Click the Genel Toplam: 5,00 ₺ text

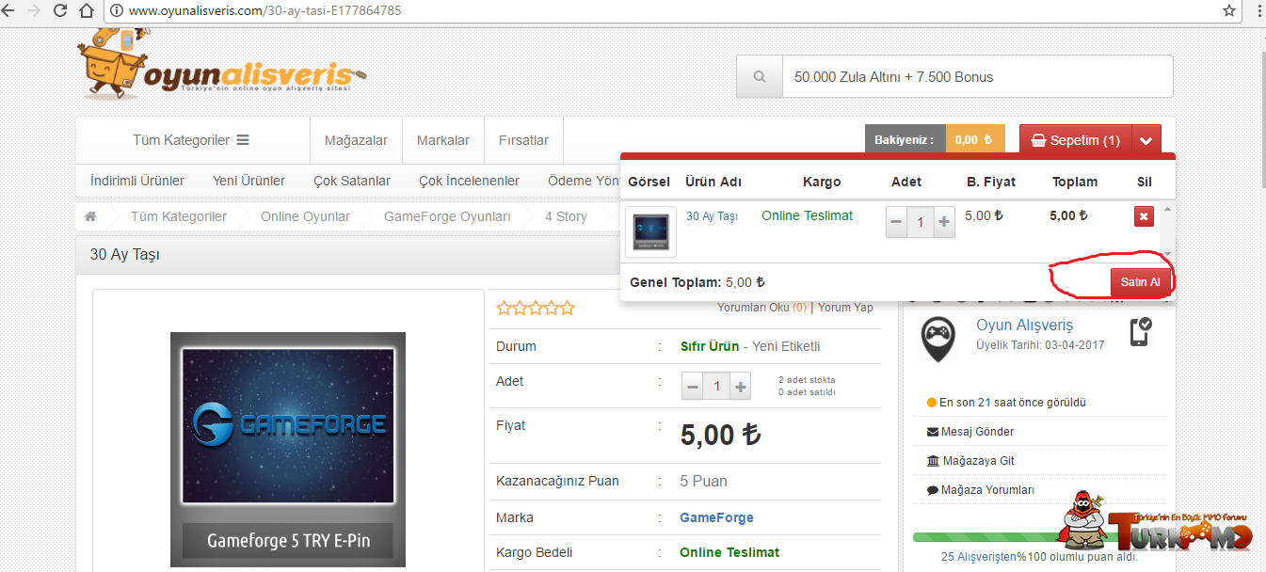[x=697, y=281]
